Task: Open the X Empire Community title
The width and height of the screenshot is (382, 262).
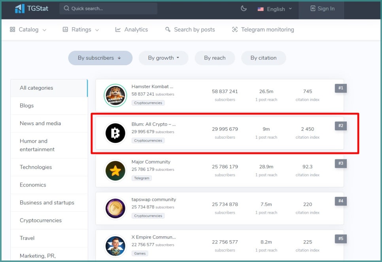Action: (x=153, y=237)
